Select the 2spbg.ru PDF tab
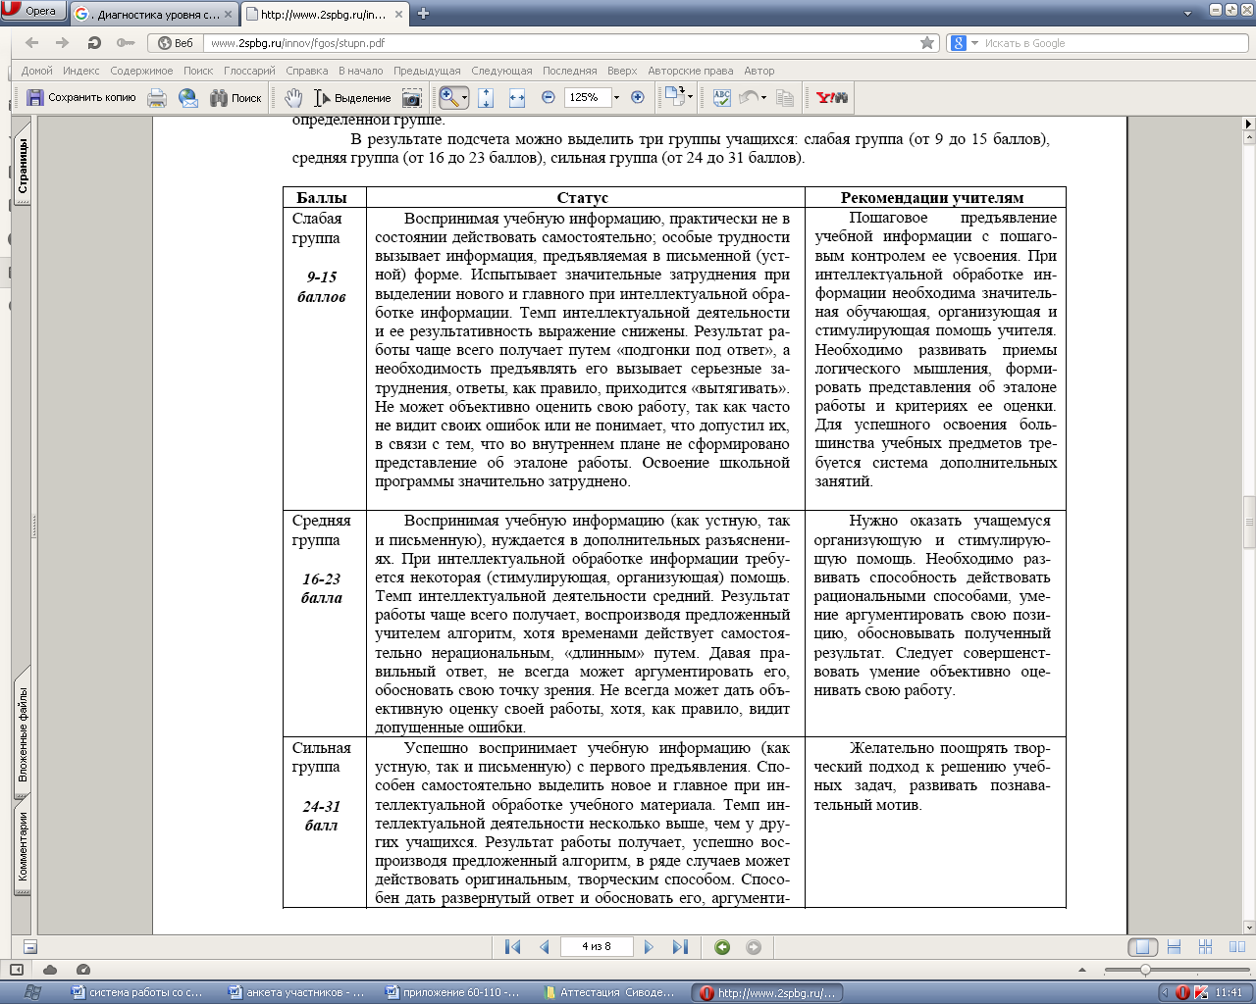The height and width of the screenshot is (1004, 1256). 326,15
